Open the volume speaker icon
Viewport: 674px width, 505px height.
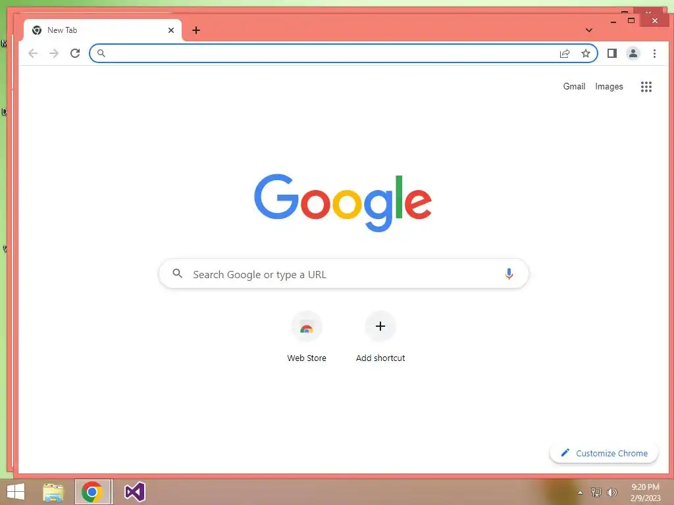[x=612, y=492]
